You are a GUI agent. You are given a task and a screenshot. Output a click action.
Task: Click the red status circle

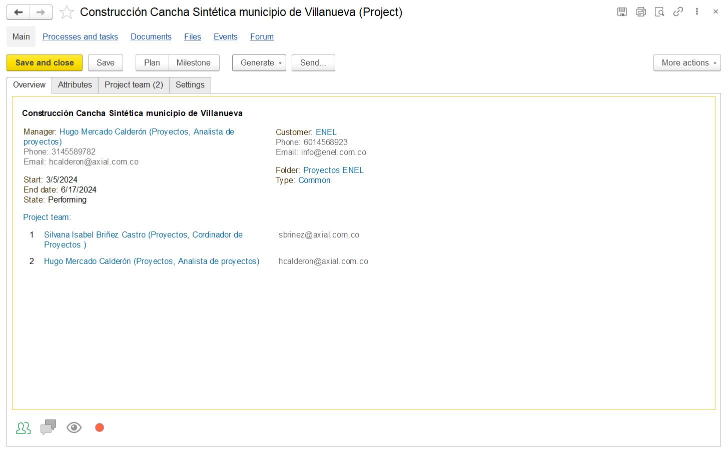click(100, 427)
